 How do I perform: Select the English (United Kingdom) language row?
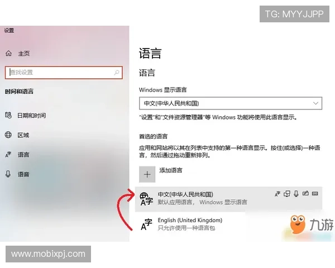[x=228, y=224]
